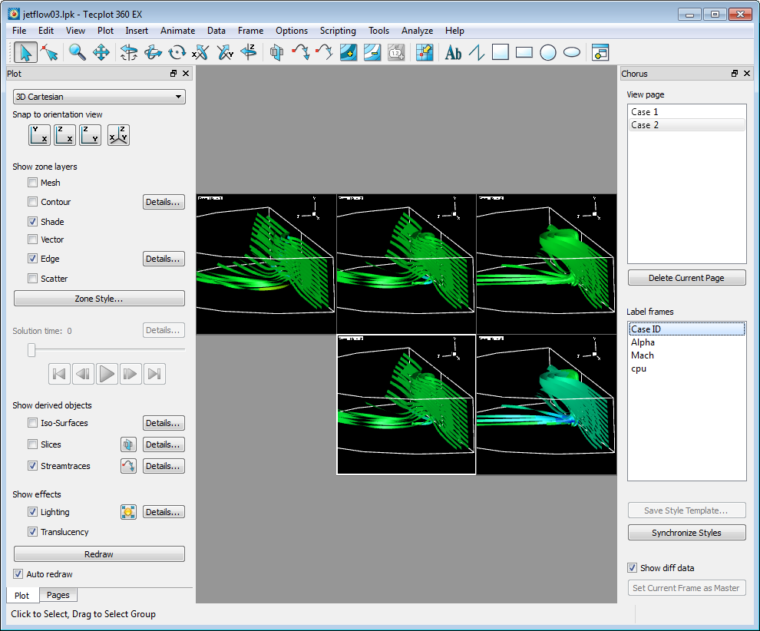Click the Zone Style button
Screen dimensions: 760x631
99,299
